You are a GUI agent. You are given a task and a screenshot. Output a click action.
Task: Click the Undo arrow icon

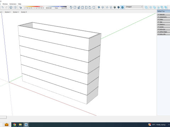click(x=2, y=7)
